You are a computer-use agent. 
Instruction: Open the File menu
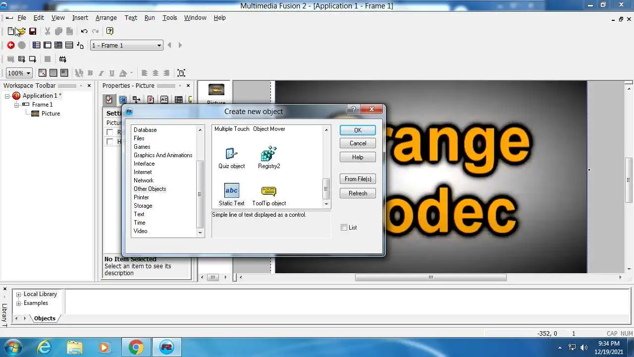22,18
